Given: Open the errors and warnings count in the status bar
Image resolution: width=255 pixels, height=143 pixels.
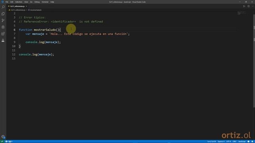Looking at the screenshot, I should coord(9,141).
